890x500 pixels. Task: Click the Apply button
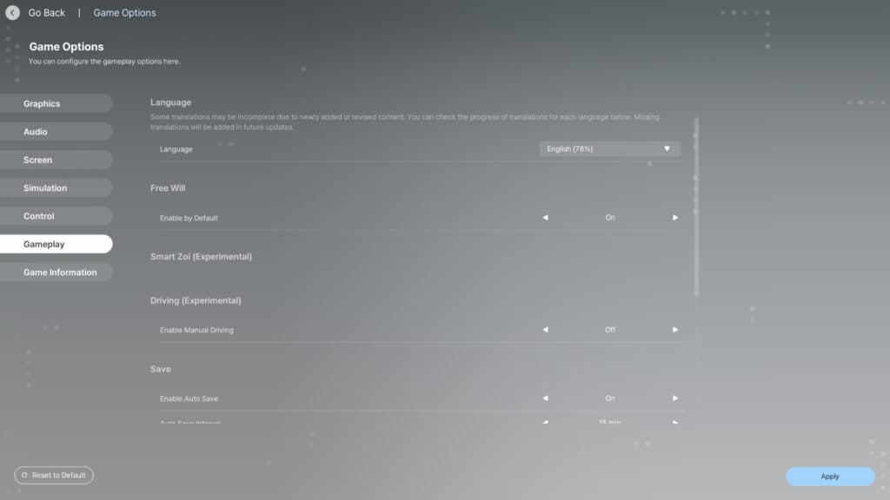(x=829, y=476)
